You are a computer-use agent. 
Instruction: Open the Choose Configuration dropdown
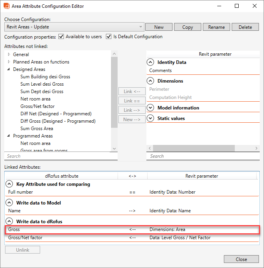pyautogui.click(x=141, y=27)
